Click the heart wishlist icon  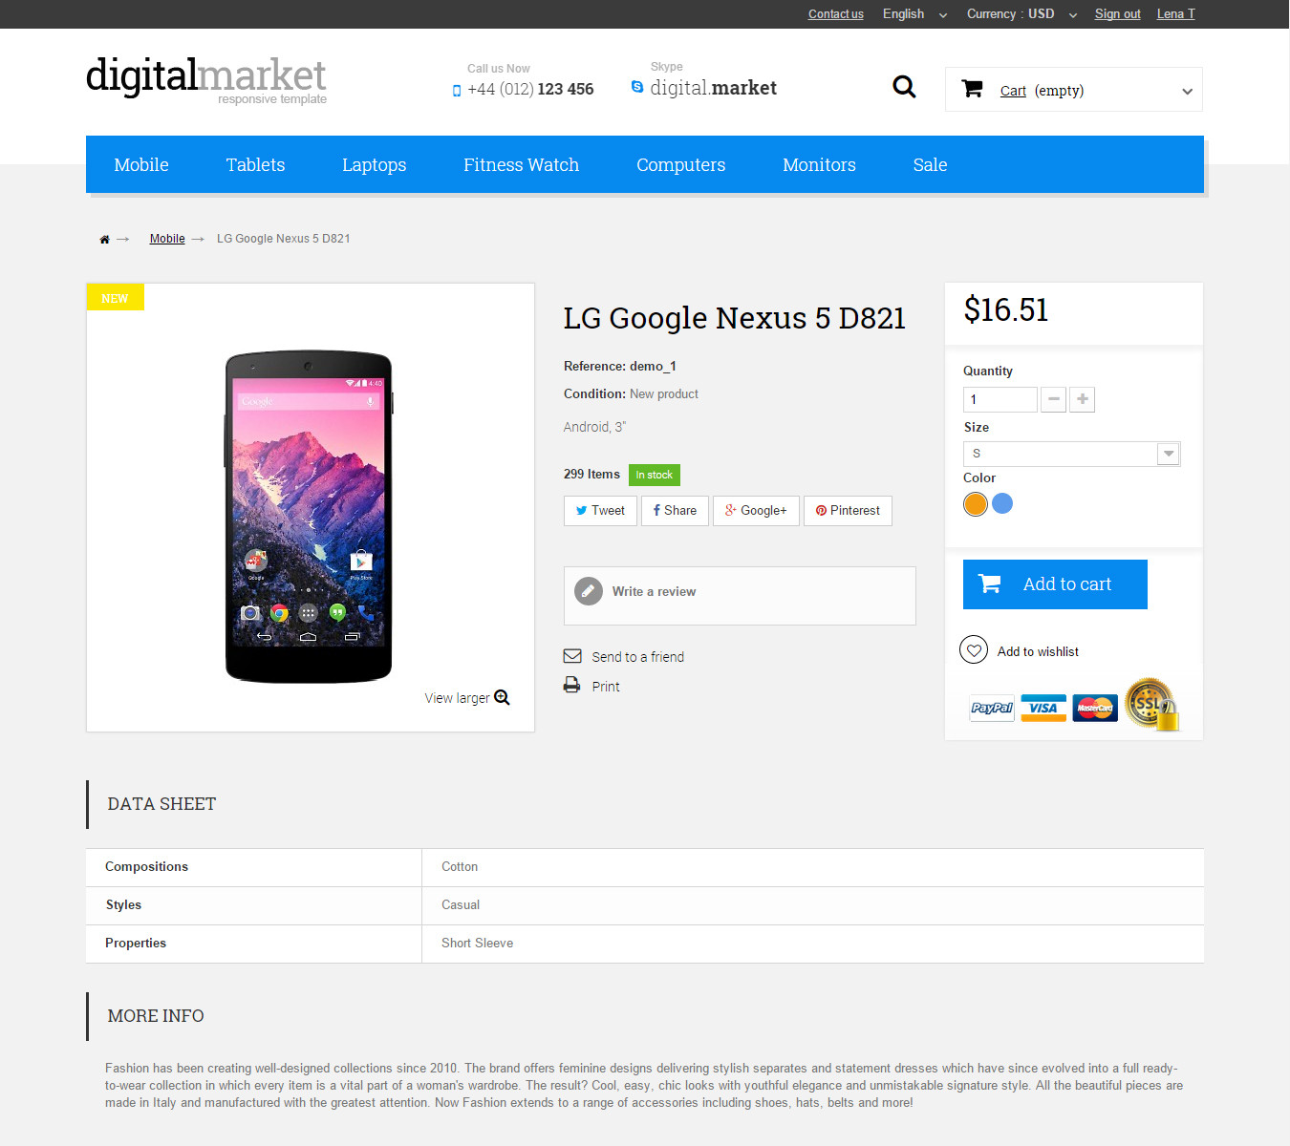(973, 650)
